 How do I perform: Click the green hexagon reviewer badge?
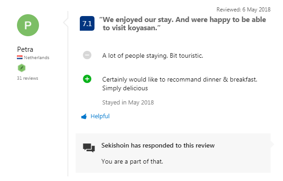point(22,68)
